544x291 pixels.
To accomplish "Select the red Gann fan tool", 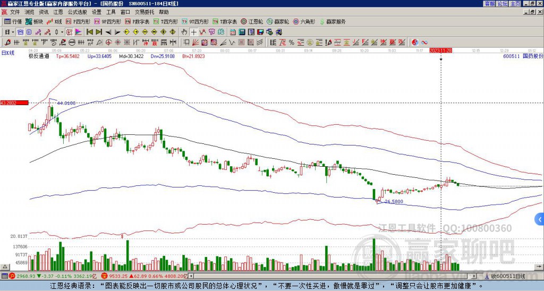I will pos(195,42).
